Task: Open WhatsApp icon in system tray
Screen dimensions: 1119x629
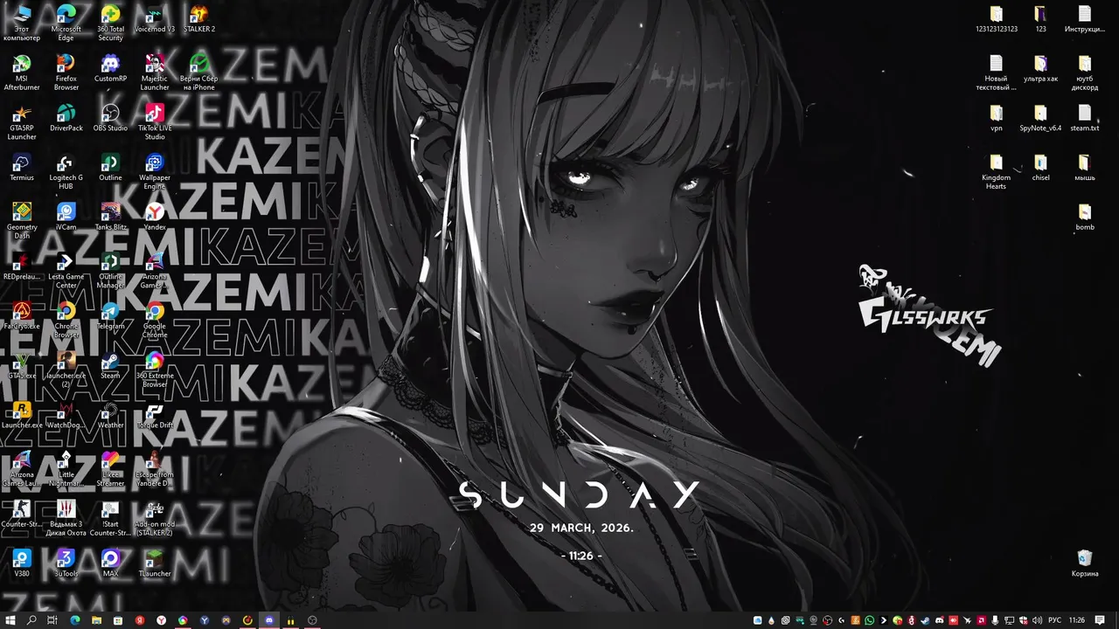Action: 868,620
